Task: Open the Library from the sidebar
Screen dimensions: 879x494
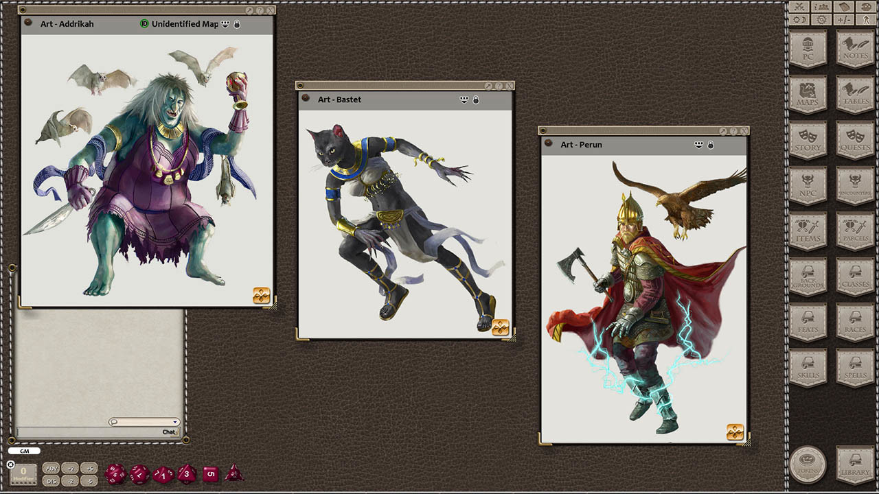Action: point(855,464)
